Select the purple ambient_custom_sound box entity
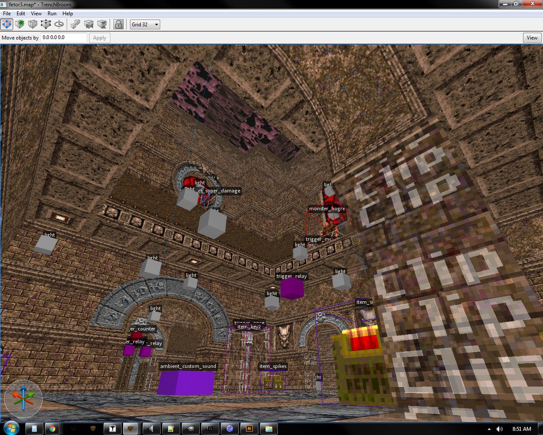 click(x=186, y=383)
